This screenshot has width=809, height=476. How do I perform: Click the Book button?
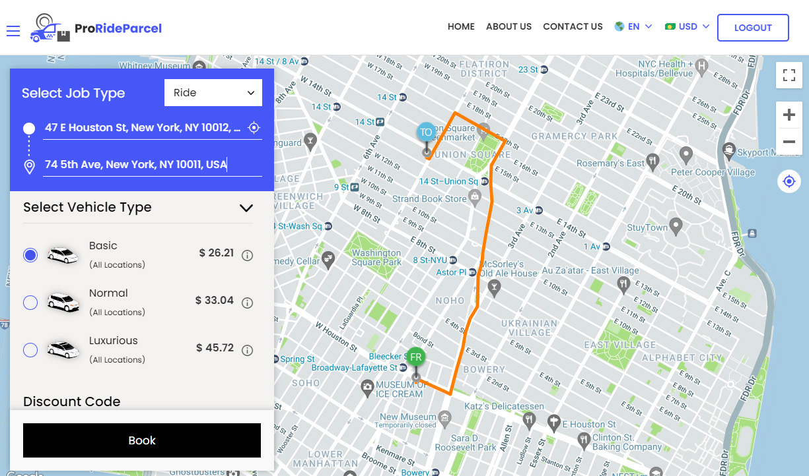click(142, 440)
